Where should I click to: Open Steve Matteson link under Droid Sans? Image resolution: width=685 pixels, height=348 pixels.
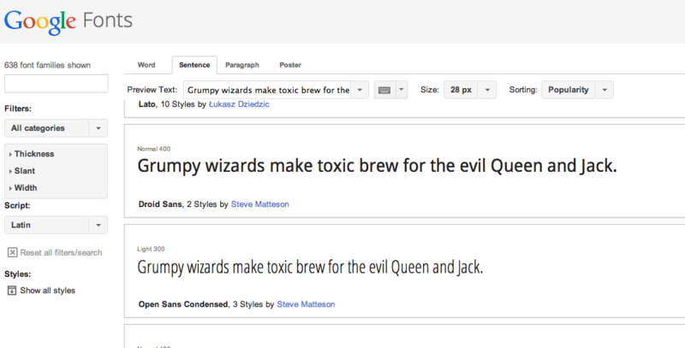(x=260, y=204)
